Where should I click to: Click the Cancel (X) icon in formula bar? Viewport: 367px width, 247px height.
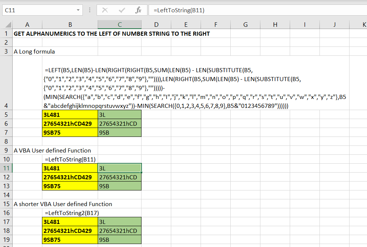[x=105, y=10]
